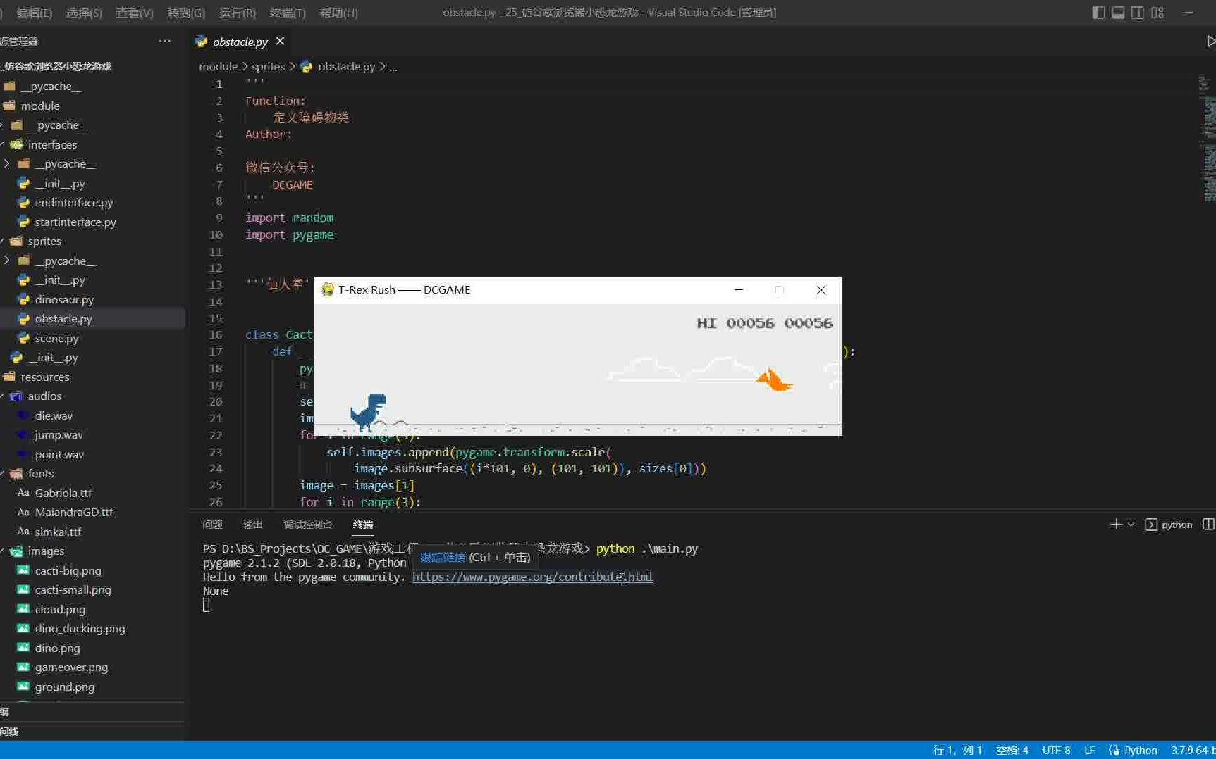Collapse the sprites folder
This screenshot has width=1216, height=759.
click(44, 241)
